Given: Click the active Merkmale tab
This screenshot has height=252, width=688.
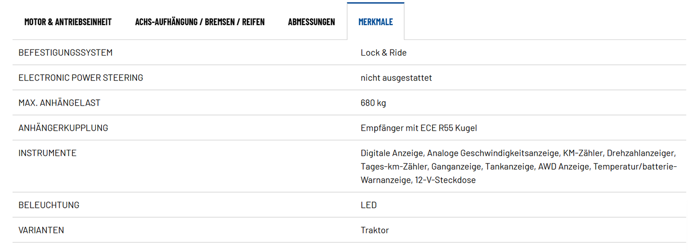Looking at the screenshot, I should pos(376,22).
